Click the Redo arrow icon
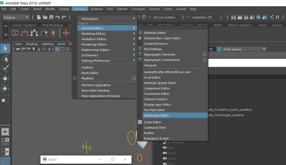 click(x=64, y=17)
